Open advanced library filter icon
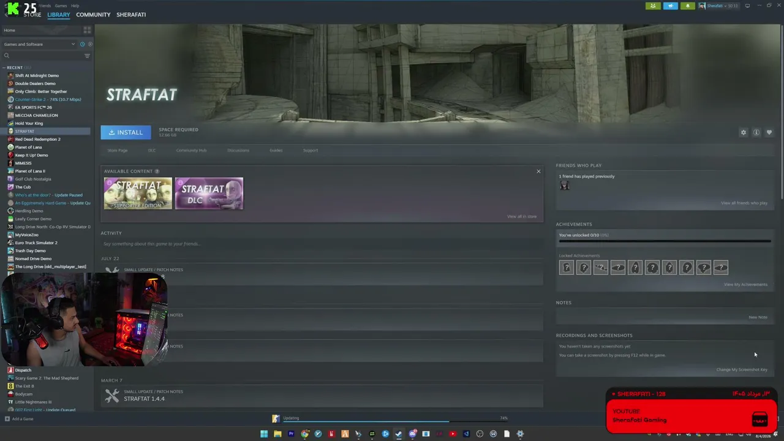This screenshot has height=441, width=784. (x=87, y=56)
